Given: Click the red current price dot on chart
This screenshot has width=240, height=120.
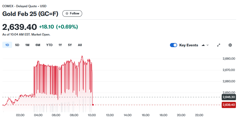Looking at the screenshot, I should tap(93, 105).
